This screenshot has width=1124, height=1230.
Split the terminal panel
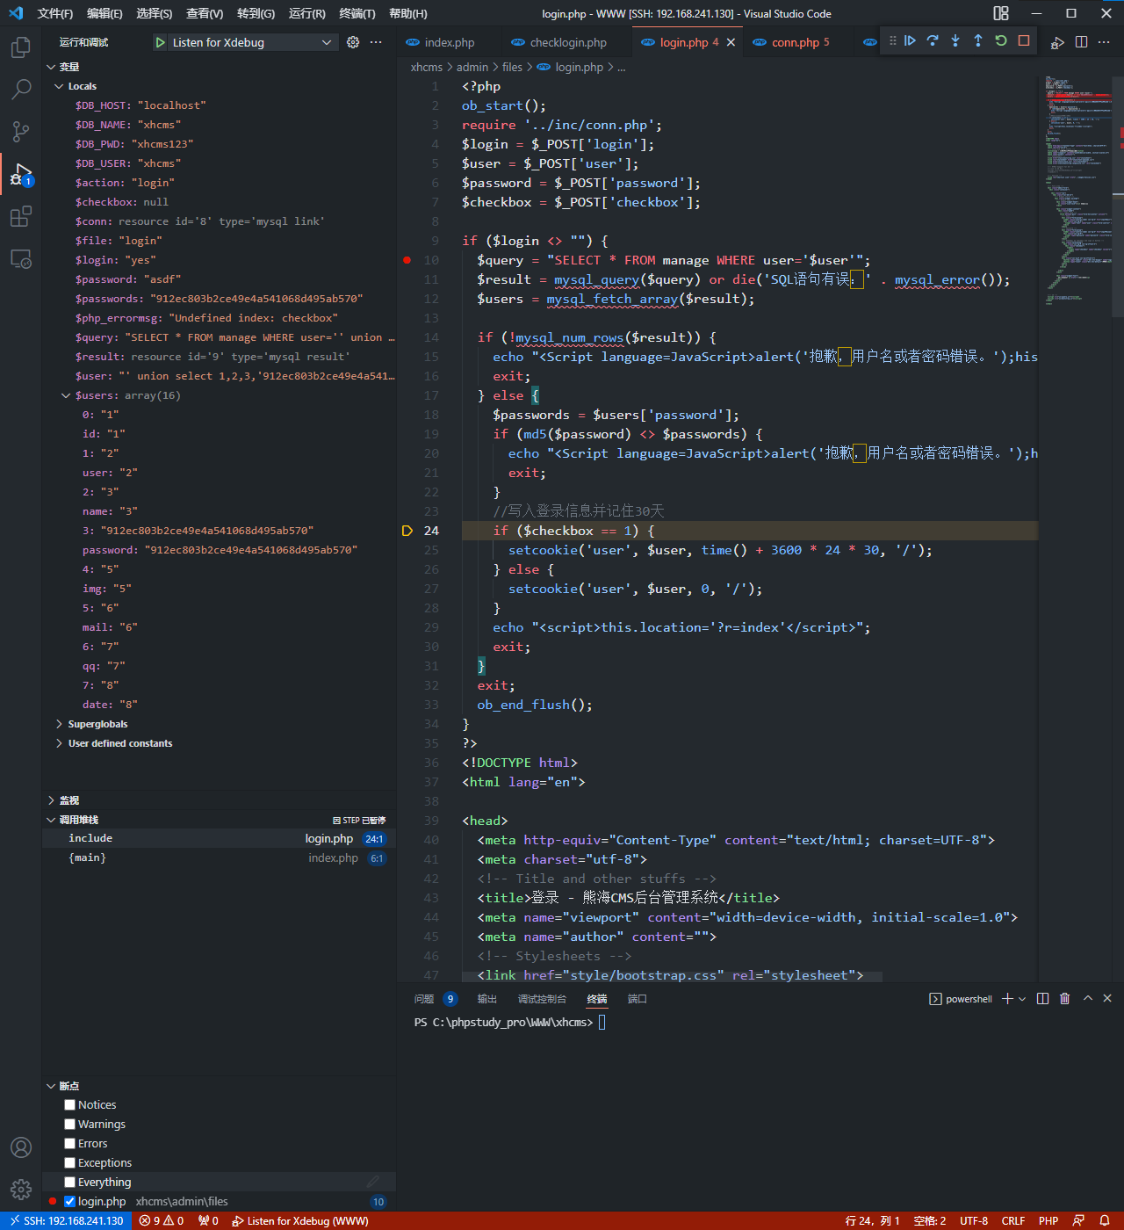tap(1042, 999)
